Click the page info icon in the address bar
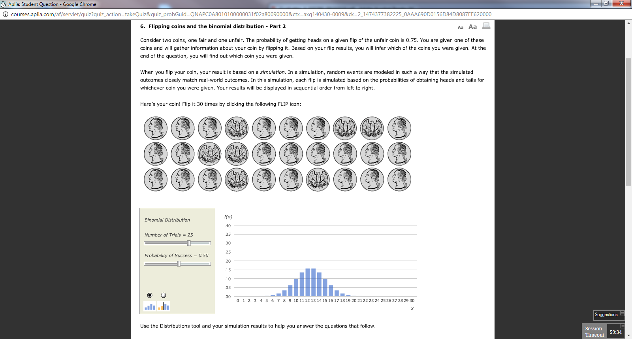 [6, 14]
